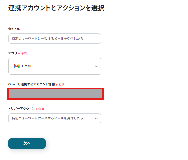The width and height of the screenshot is (188, 160).
Task: Click the red asterisk next to アプリ
Action: 19,54
